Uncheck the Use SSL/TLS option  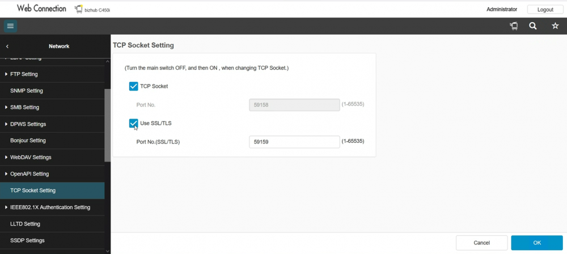134,123
